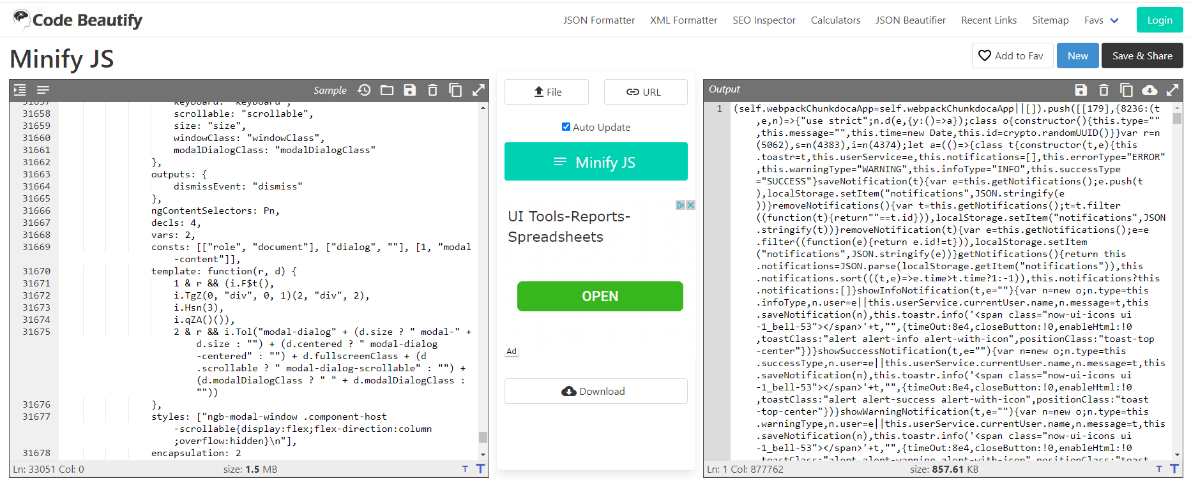1191x481 pixels.
Task: Load from URL button
Action: pos(646,92)
